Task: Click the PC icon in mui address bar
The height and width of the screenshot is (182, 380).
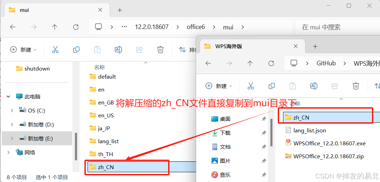Action: click(98, 27)
